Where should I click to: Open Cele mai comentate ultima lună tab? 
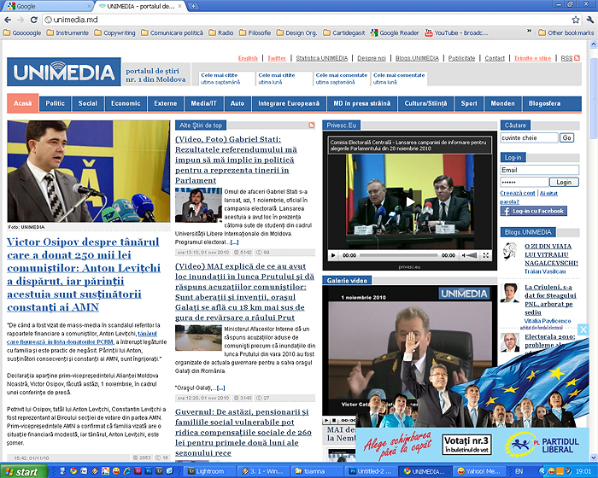click(x=399, y=79)
